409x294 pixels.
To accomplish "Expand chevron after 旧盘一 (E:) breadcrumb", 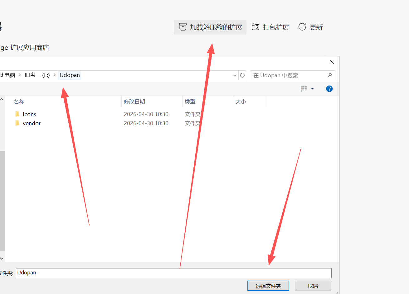I will [55, 75].
